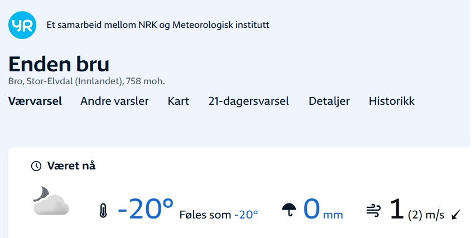Switch to Andre varsler tab
The width and height of the screenshot is (472, 238).
coord(114,101)
